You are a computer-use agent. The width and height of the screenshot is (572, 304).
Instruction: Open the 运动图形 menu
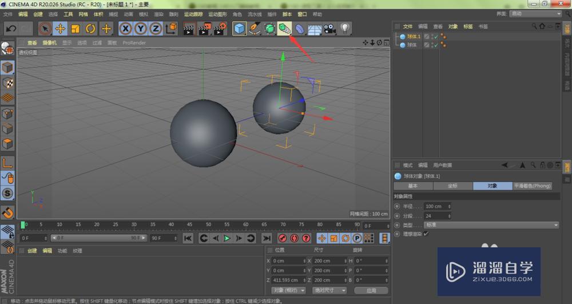pyautogui.click(x=217, y=14)
